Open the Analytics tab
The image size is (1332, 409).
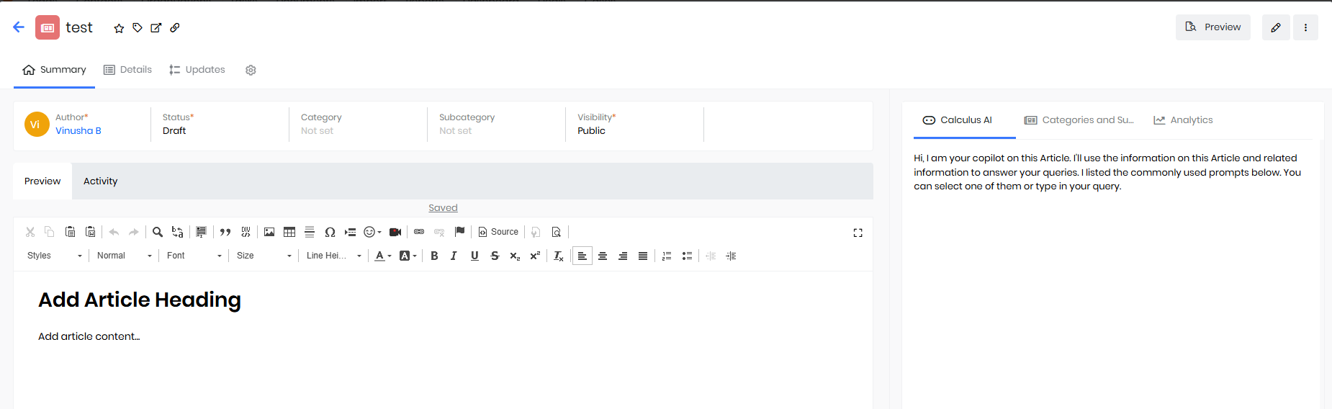tap(1183, 120)
